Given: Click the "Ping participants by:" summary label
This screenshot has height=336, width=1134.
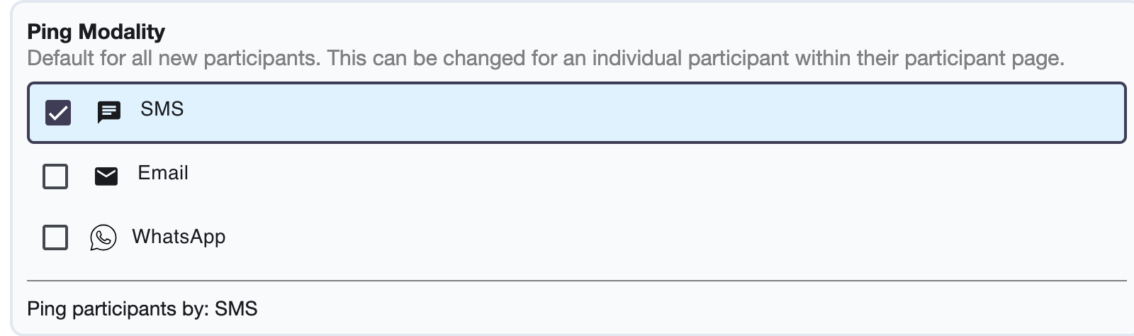Looking at the screenshot, I should click(x=118, y=309).
